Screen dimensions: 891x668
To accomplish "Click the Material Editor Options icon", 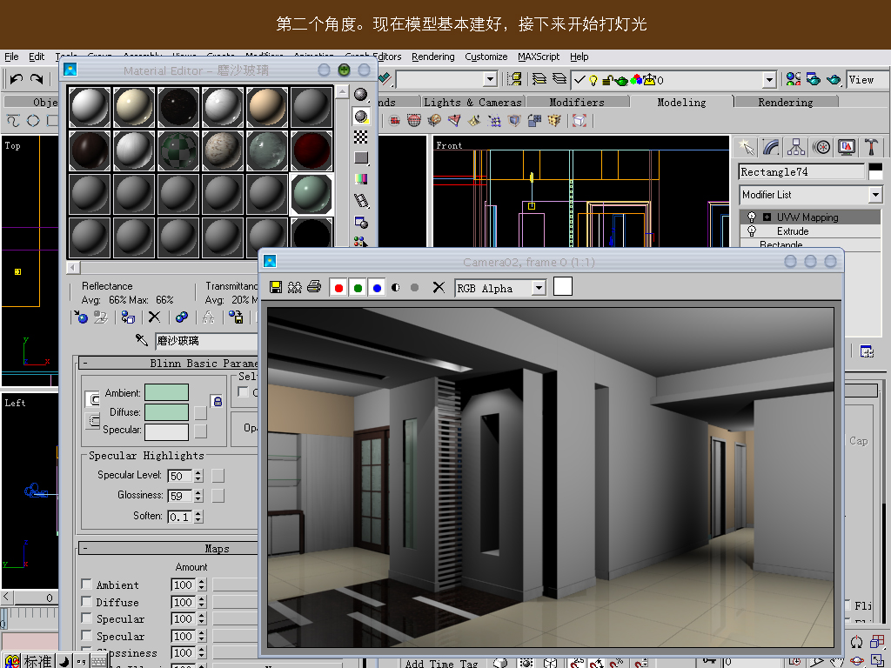I will pyautogui.click(x=361, y=222).
